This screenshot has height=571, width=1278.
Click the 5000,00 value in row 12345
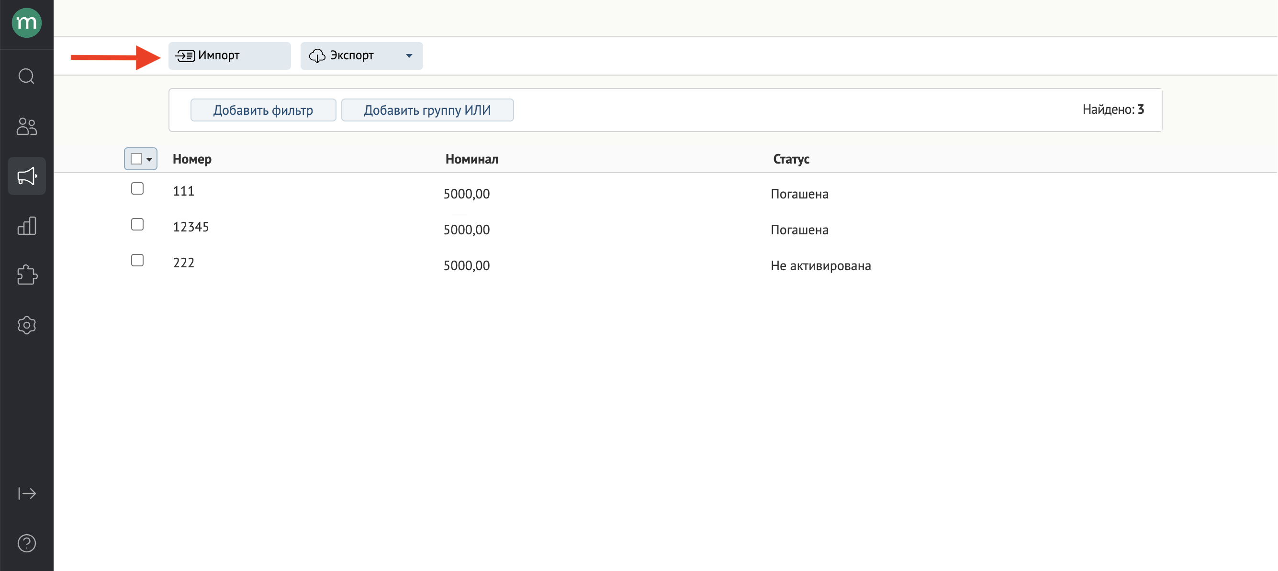466,230
